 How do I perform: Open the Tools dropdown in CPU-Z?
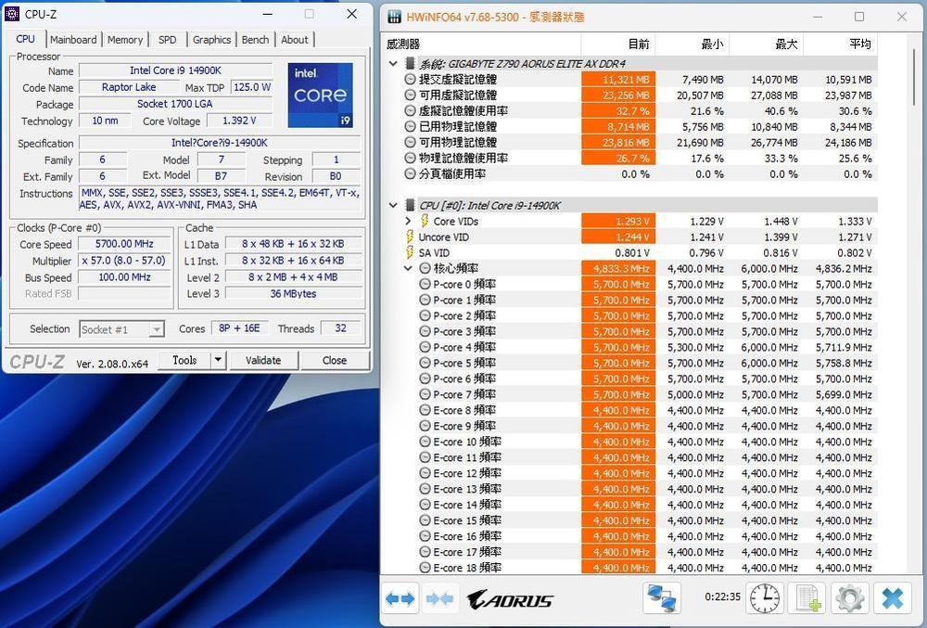[216, 360]
